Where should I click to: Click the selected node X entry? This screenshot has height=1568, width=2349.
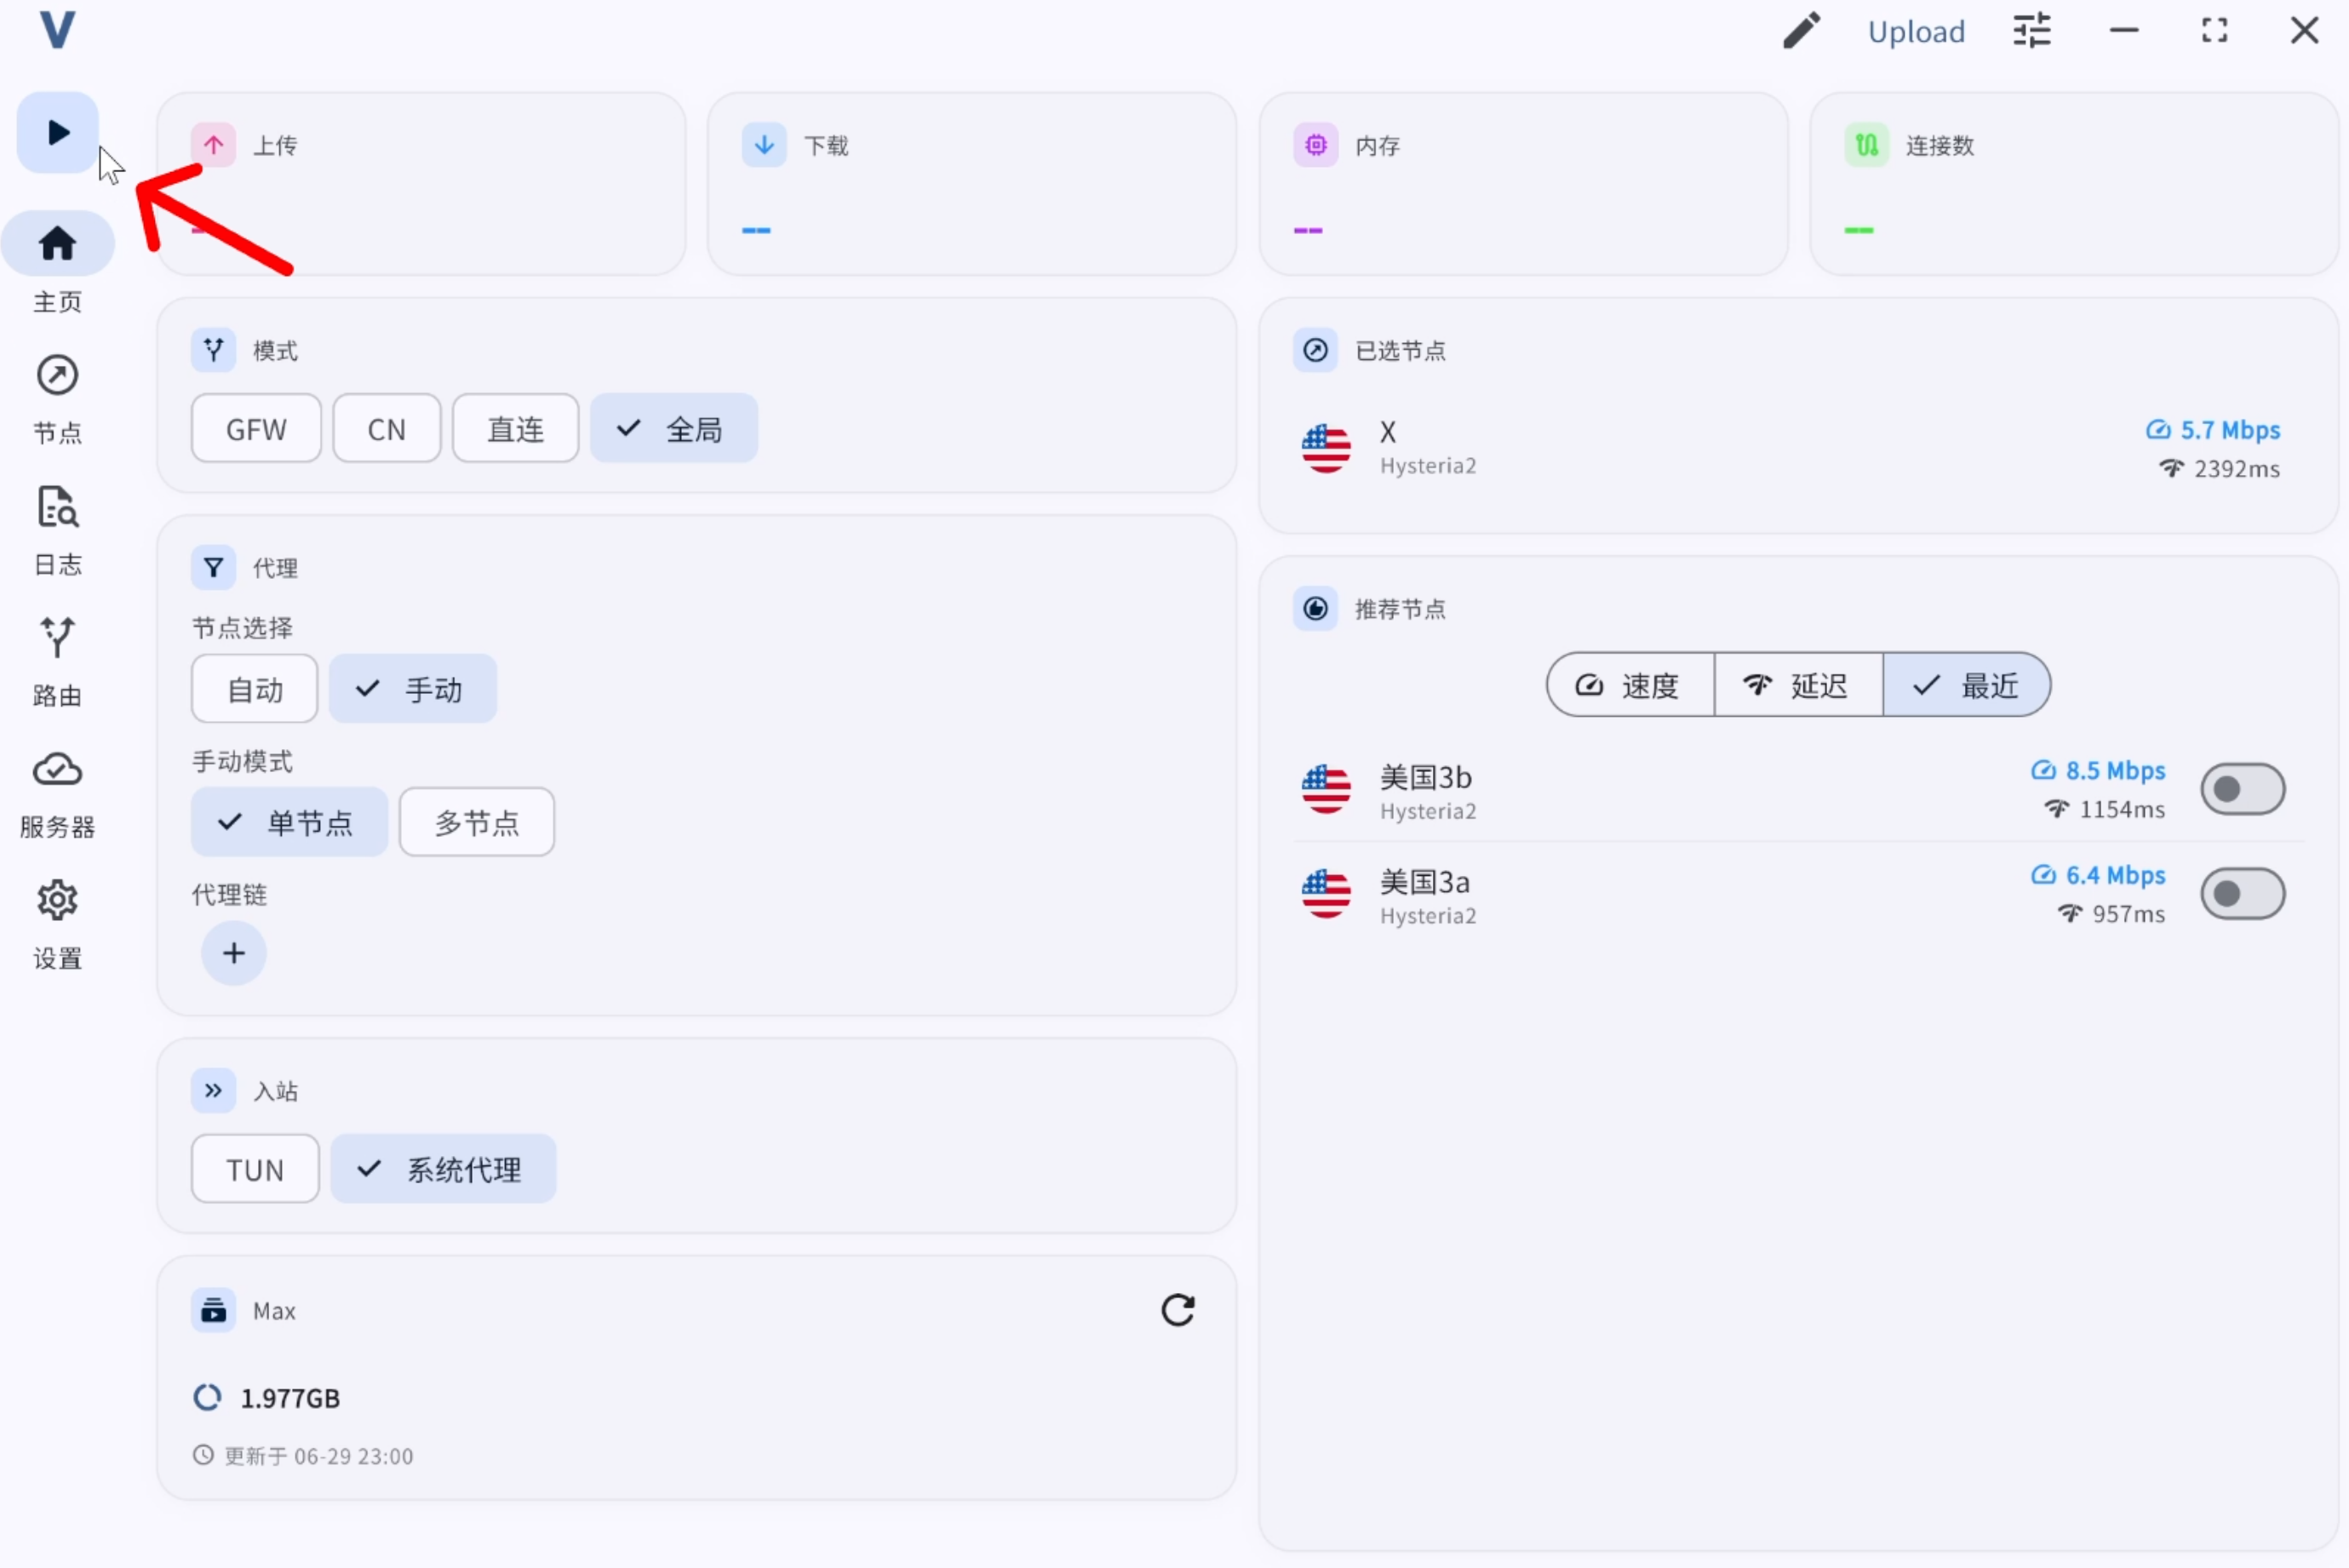(1797, 448)
